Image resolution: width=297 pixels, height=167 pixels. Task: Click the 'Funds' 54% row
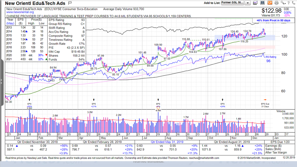click(x=67, y=59)
